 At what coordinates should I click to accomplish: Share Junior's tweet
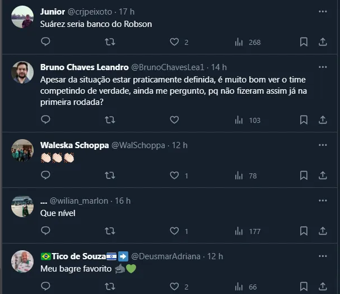click(x=323, y=42)
